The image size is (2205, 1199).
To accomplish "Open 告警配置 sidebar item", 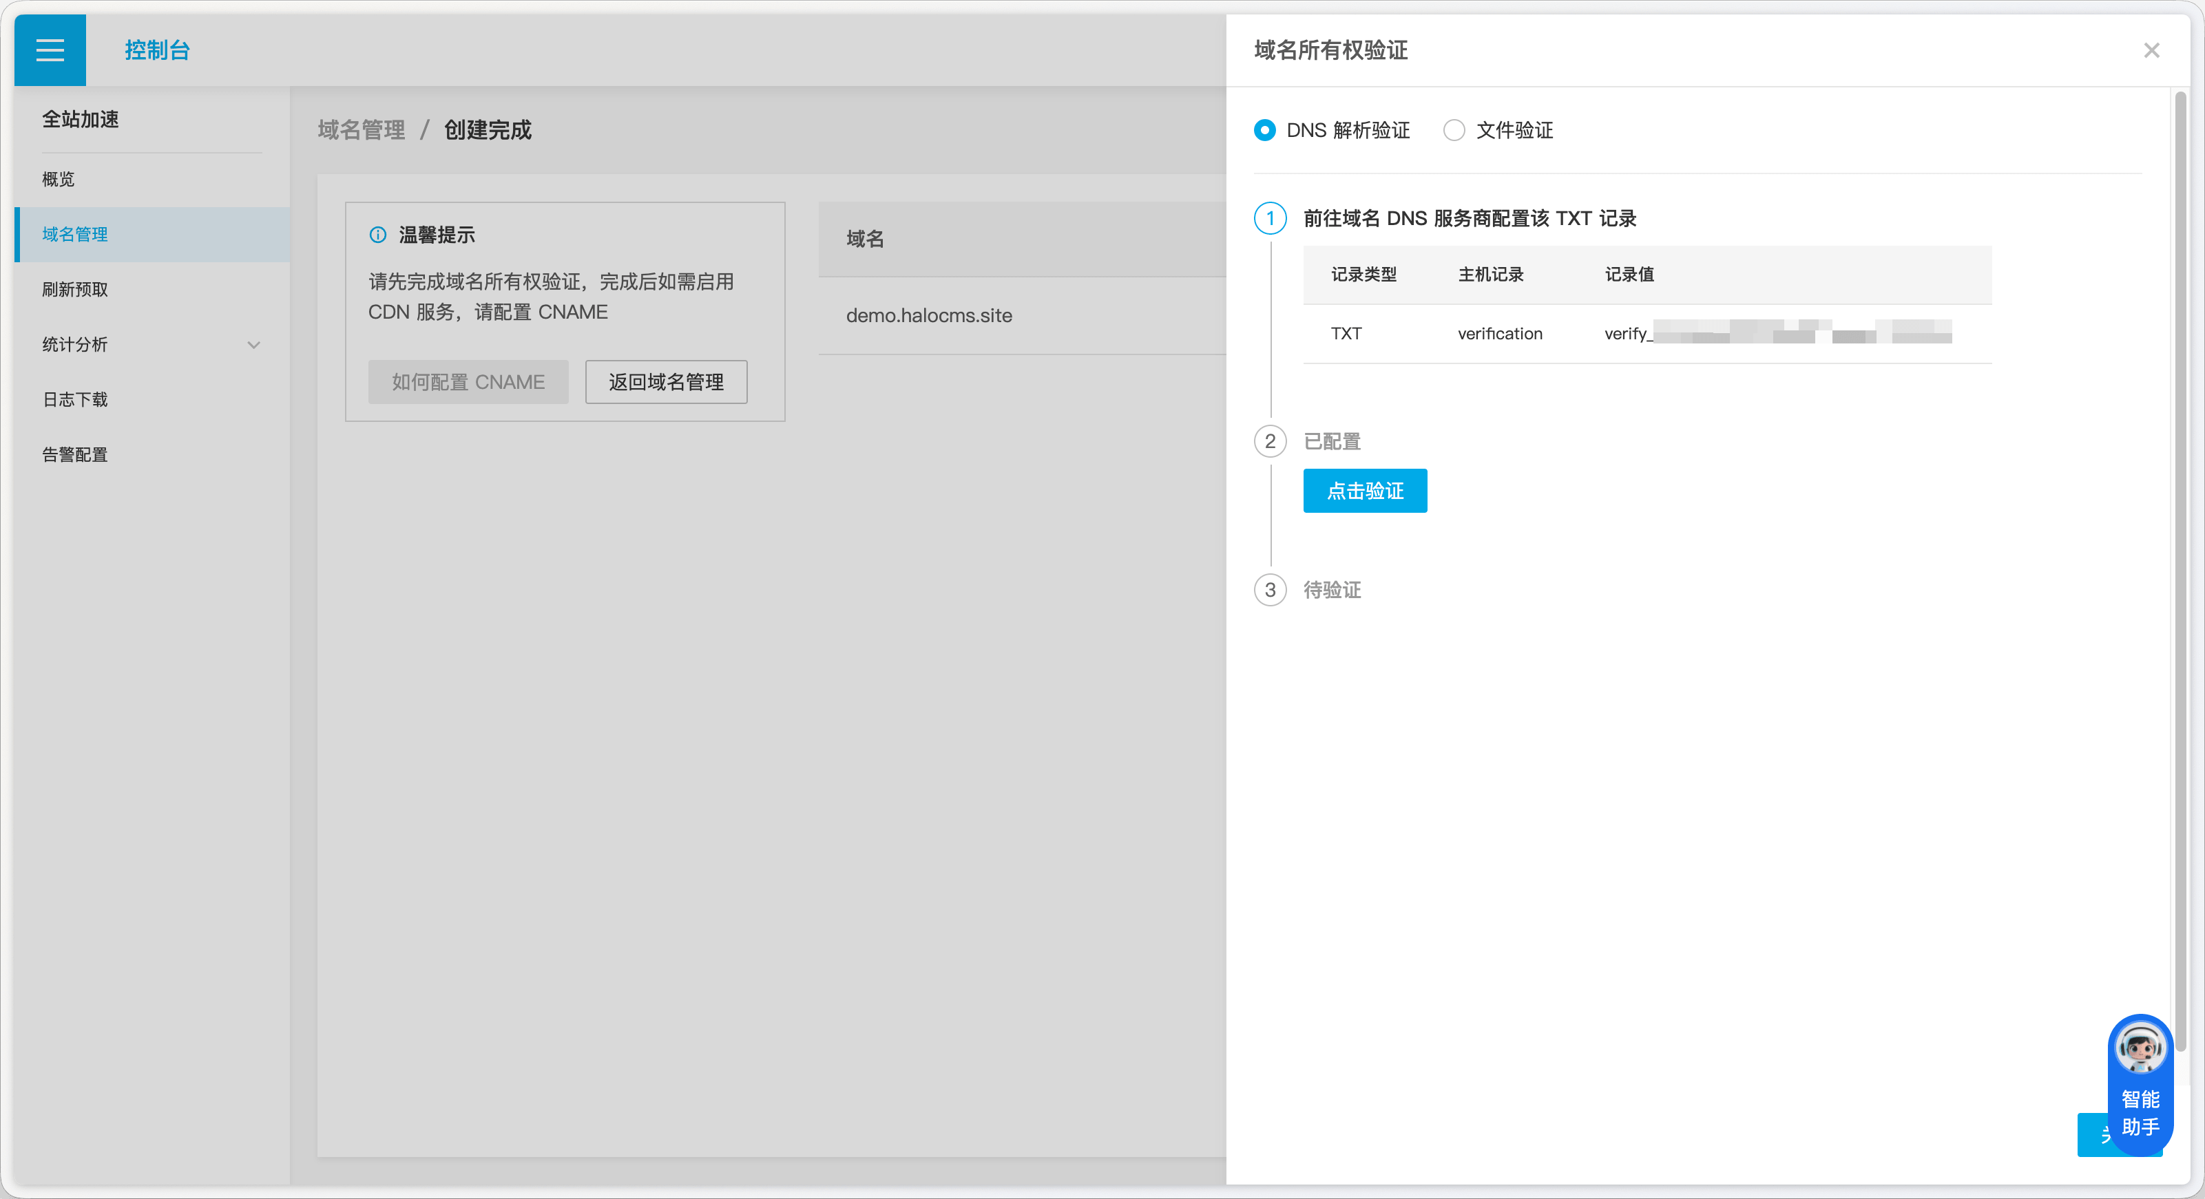I will pyautogui.click(x=75, y=454).
